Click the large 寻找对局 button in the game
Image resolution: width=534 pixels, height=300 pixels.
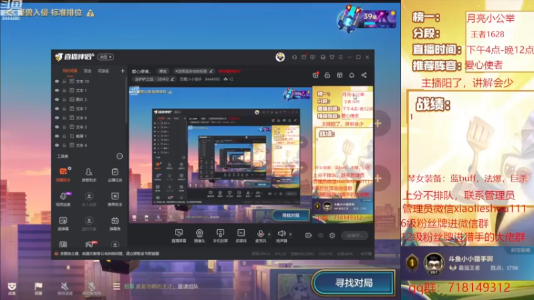tap(354, 283)
